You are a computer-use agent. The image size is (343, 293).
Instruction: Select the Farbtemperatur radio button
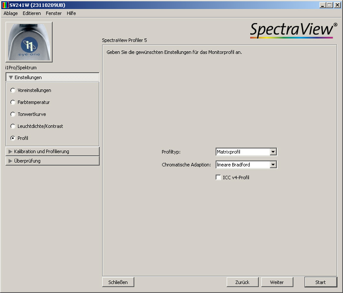[x=13, y=102]
